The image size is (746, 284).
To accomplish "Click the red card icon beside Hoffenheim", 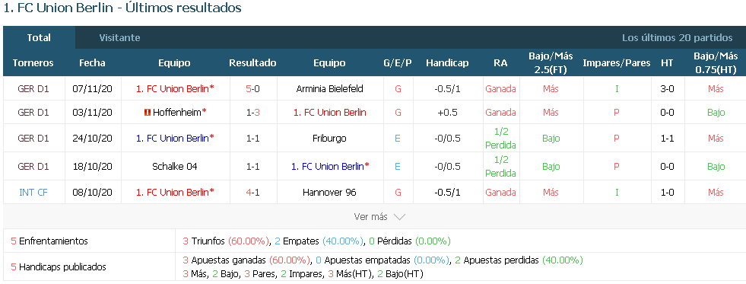I will tap(147, 113).
